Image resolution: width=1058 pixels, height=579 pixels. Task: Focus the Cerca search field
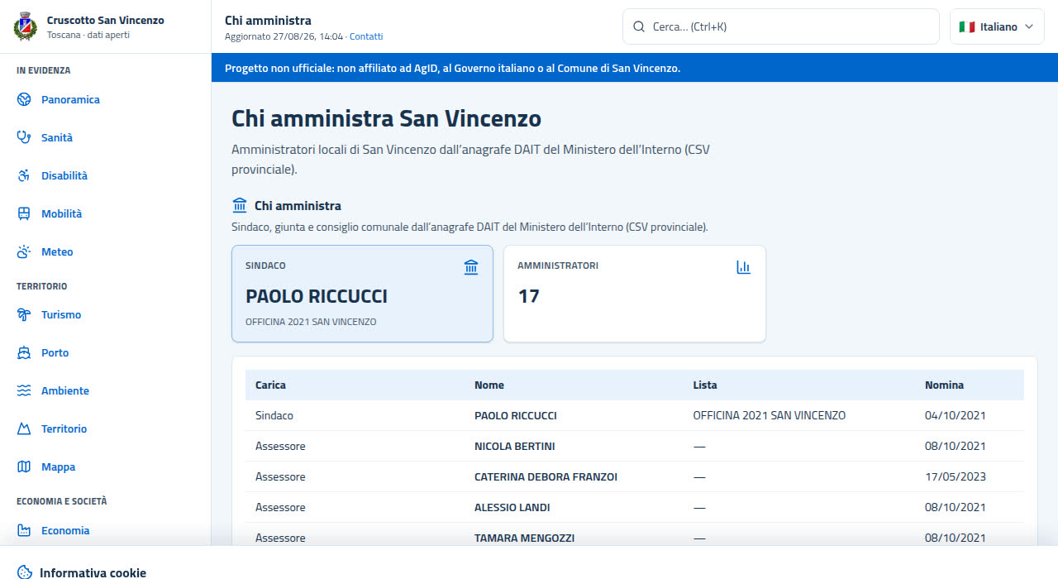pos(781,26)
